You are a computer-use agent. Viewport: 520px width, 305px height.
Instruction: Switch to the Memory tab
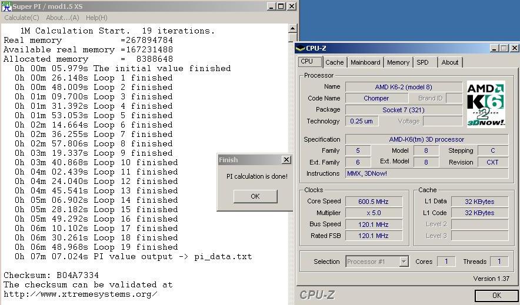[398, 62]
